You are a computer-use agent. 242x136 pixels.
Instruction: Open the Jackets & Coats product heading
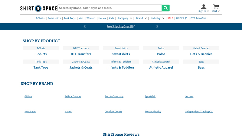point(81,68)
